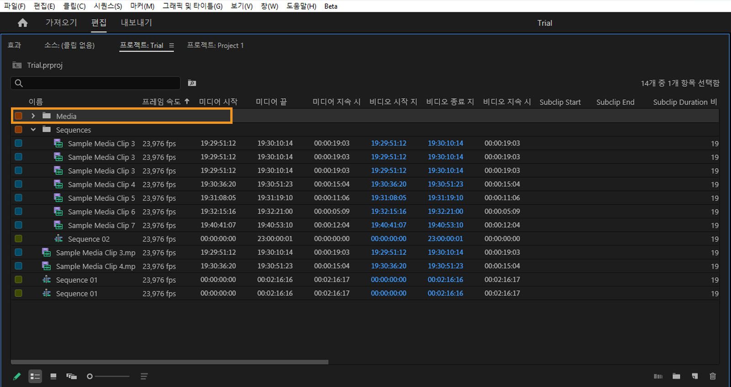Open the 클립(C) menu

click(x=74, y=6)
